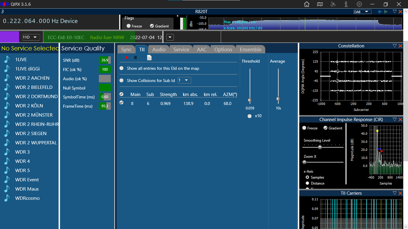Expand the Sub Id collisions dropdown
The width and height of the screenshot is (408, 229).
184,80
